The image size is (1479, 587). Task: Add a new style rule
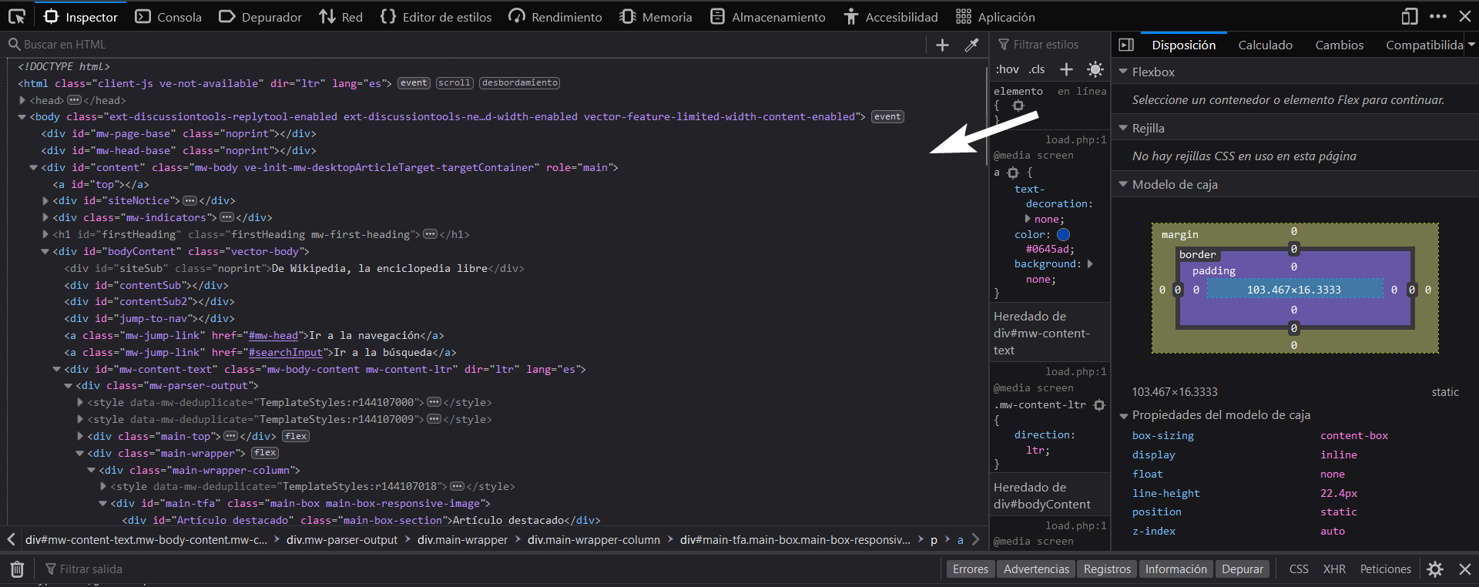(x=1066, y=69)
